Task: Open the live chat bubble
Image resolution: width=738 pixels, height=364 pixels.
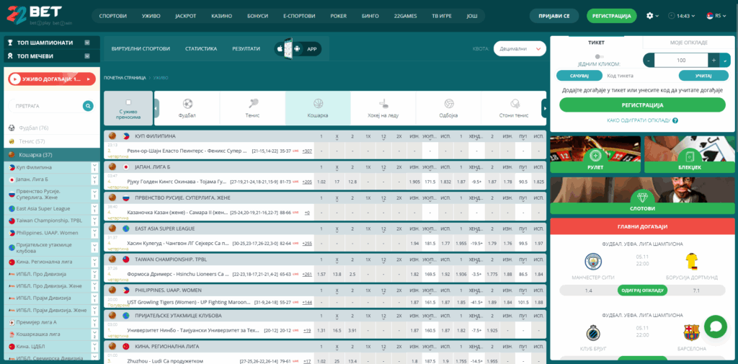Action: tap(715, 326)
